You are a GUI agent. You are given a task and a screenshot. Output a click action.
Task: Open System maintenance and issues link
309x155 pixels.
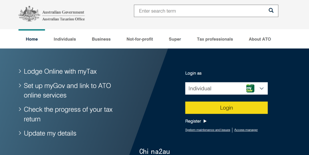(x=208, y=130)
